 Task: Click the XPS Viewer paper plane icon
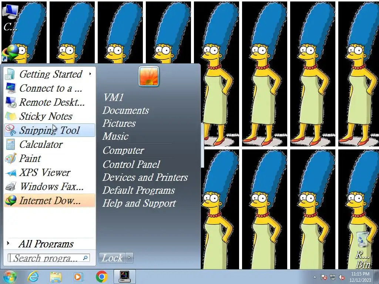click(10, 172)
